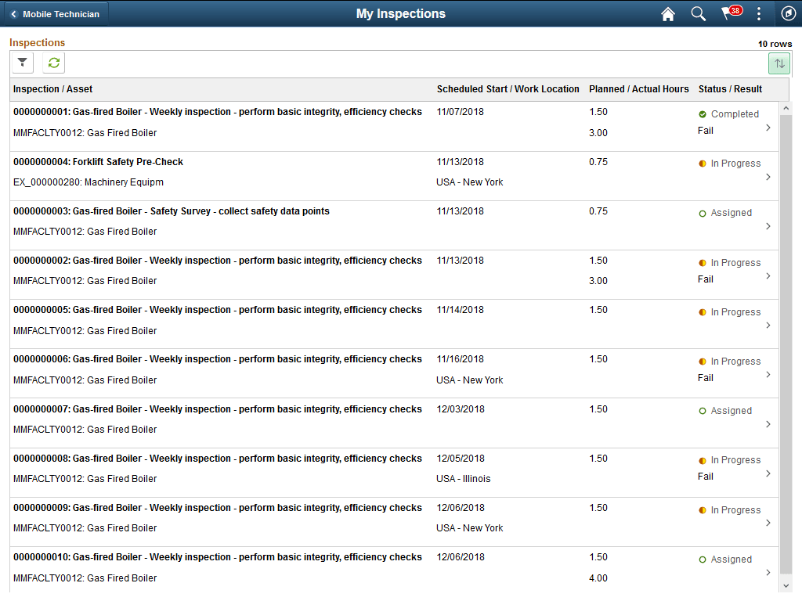
Task: Select the Fail result on inspection 0000000006
Action: click(x=705, y=377)
